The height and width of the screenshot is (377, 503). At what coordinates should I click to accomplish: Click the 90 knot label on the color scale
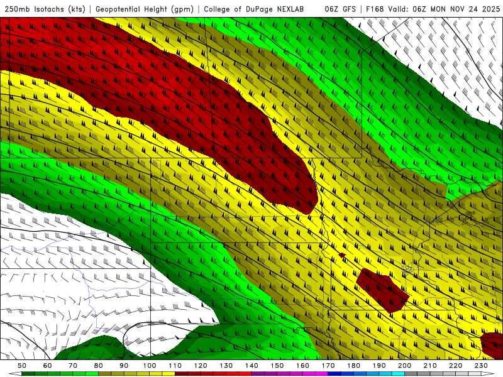click(124, 366)
